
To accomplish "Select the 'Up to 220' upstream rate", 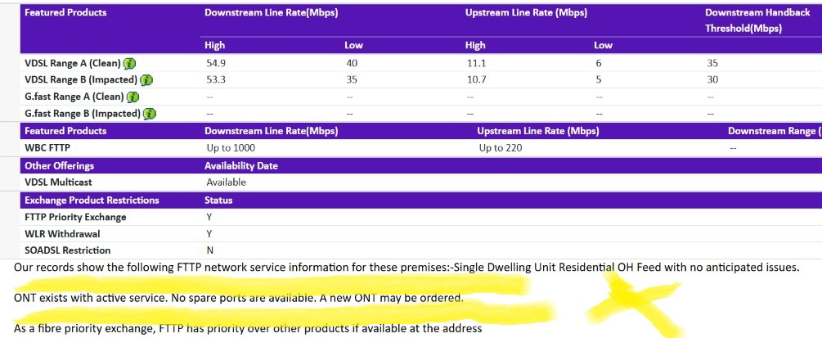I will point(501,148).
